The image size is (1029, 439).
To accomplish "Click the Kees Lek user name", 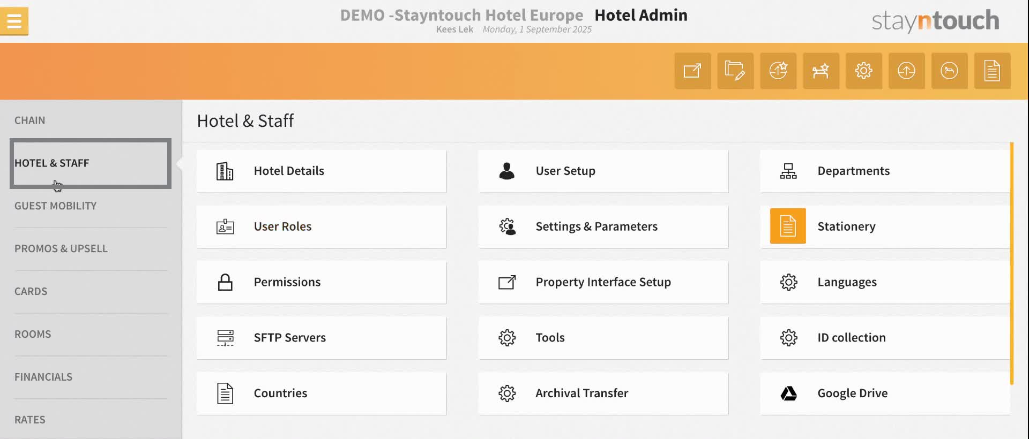I will point(454,29).
